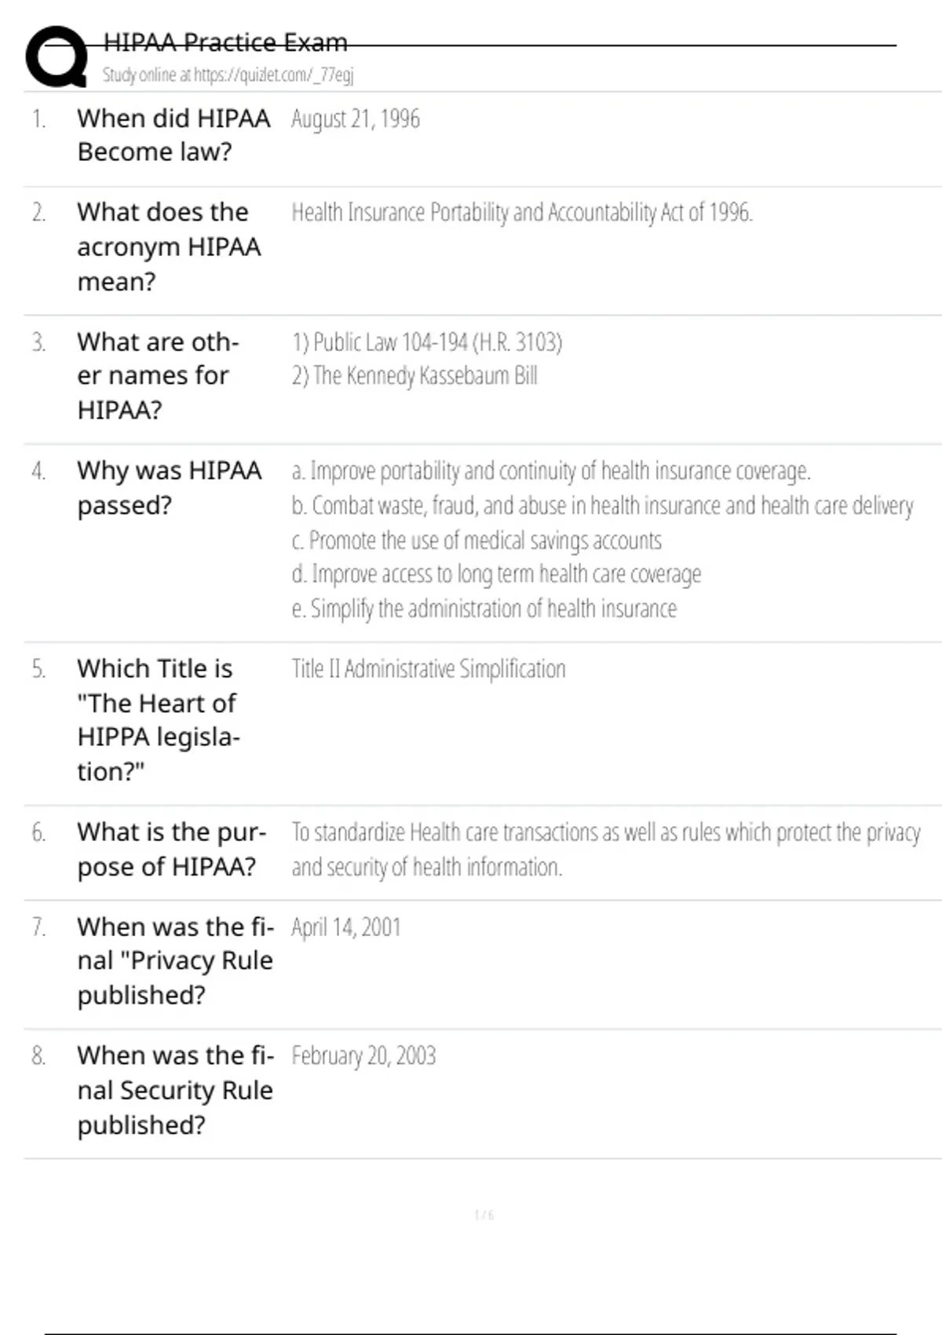Select question on other names for HIPAA

[158, 375]
